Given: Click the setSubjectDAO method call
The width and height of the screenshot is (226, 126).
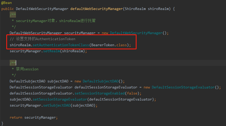Looking at the screenshot, I should coord(57,106).
